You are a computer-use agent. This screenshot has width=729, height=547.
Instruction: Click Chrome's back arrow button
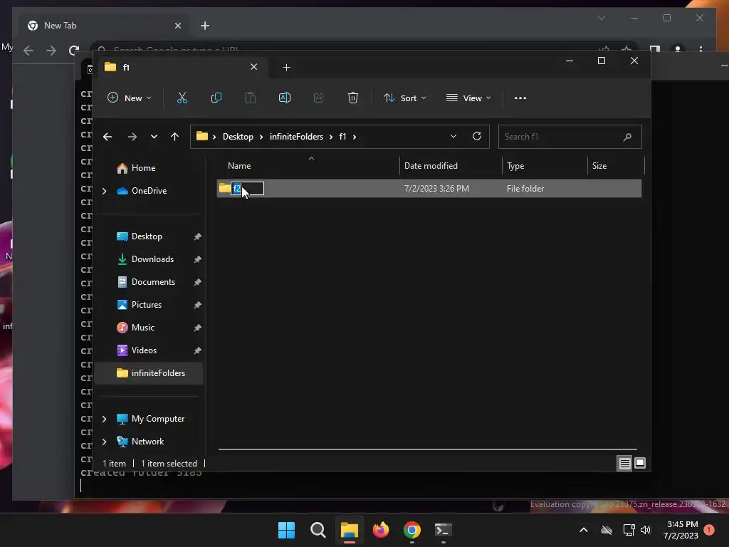click(28, 51)
